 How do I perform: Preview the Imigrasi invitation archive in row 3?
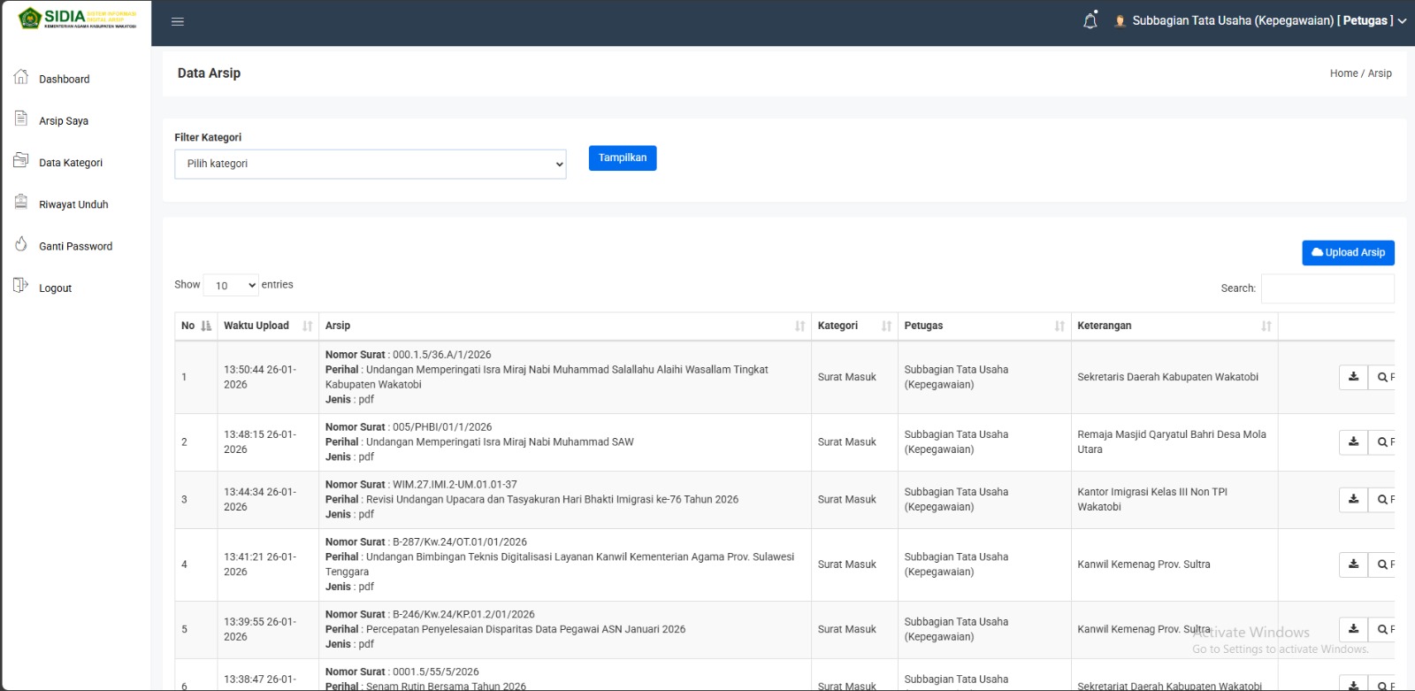1383,500
